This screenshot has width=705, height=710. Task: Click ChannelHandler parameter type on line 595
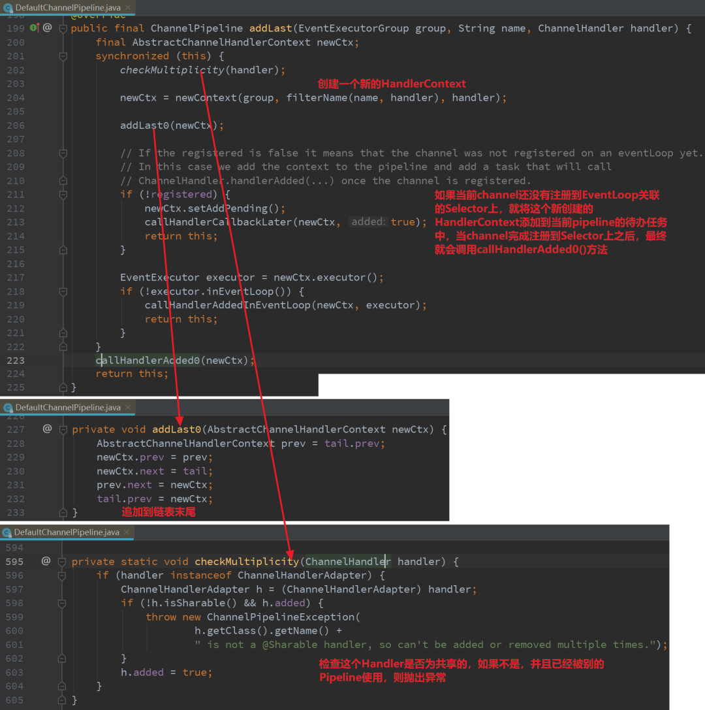click(x=348, y=562)
